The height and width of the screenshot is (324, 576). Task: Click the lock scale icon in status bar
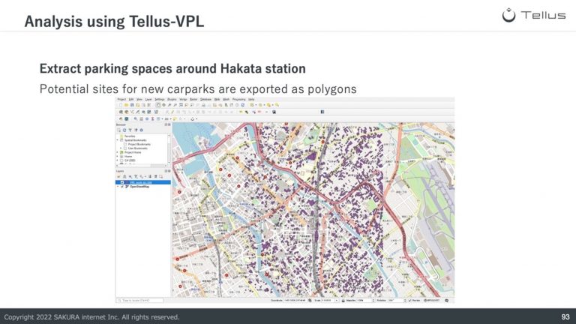(343, 301)
